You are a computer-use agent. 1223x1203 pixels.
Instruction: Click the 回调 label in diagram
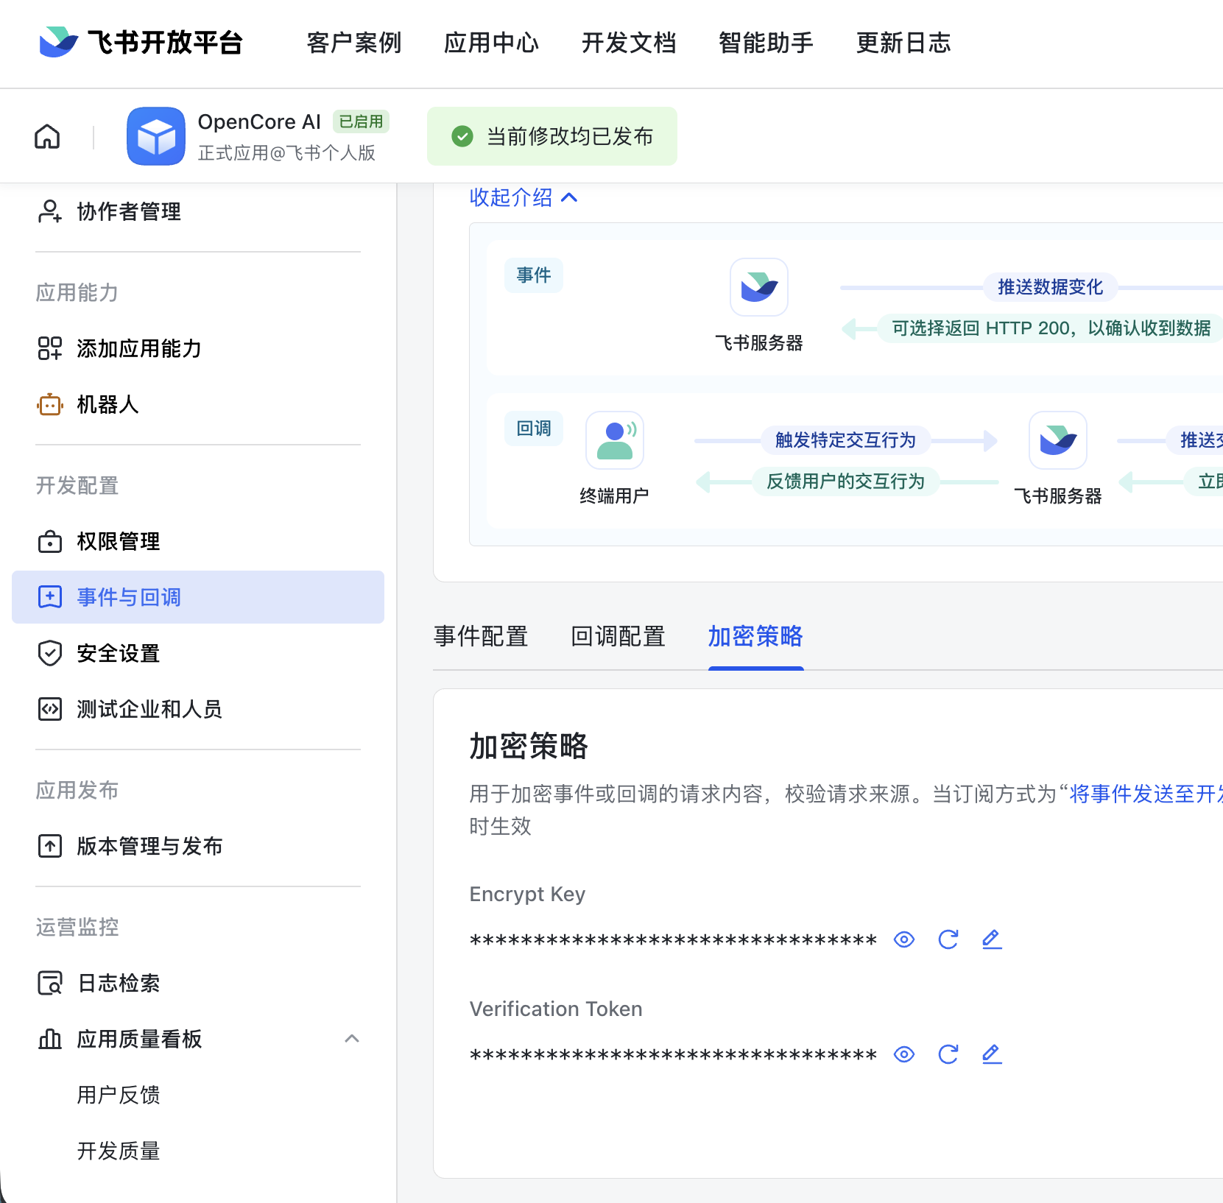pyautogui.click(x=534, y=428)
